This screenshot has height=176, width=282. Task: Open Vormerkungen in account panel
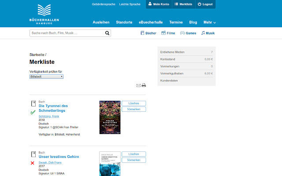pos(186,66)
